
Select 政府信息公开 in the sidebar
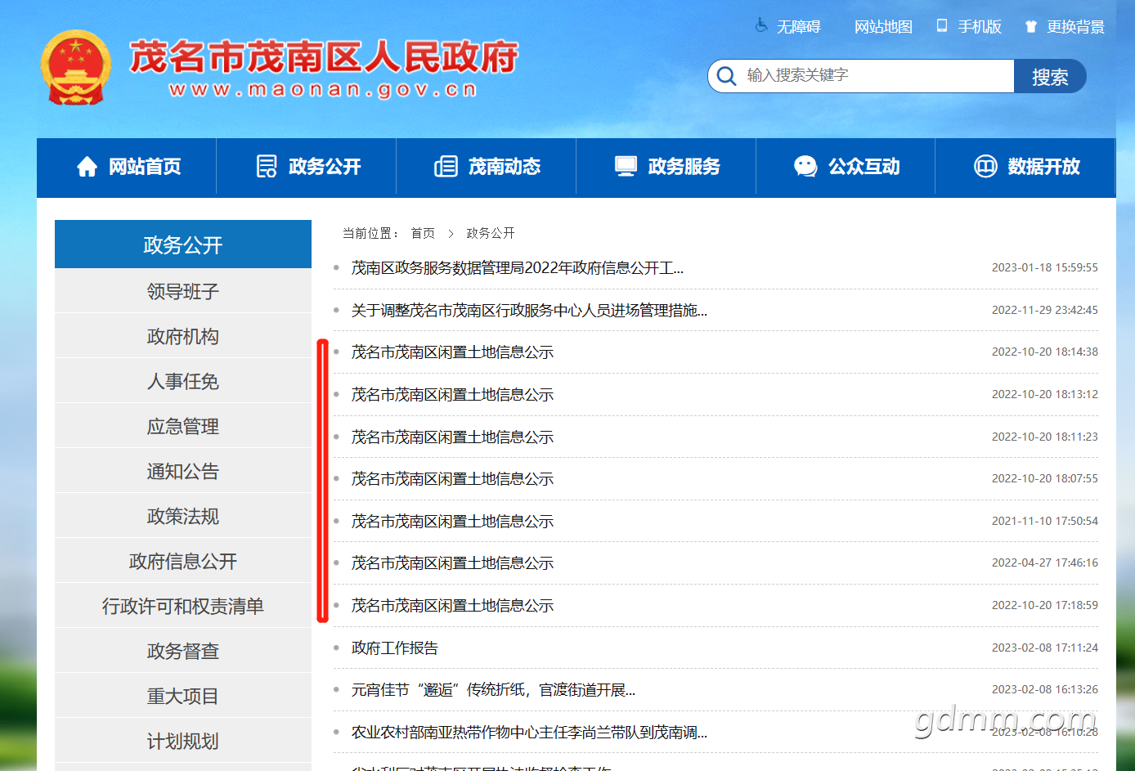(183, 561)
